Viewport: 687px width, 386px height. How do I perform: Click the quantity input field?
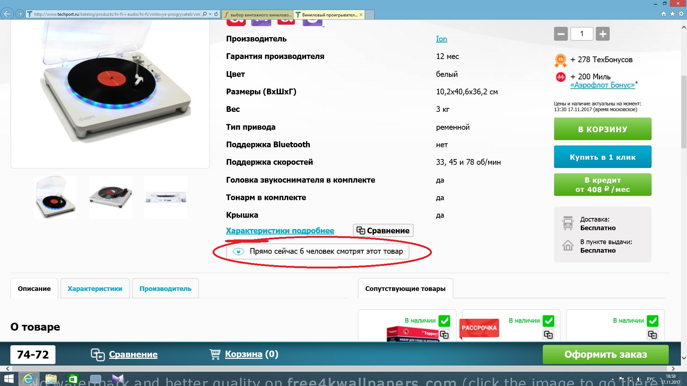(x=582, y=34)
